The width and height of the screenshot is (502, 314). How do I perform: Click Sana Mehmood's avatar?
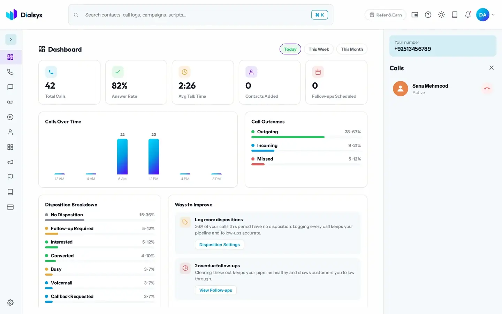[x=401, y=89]
